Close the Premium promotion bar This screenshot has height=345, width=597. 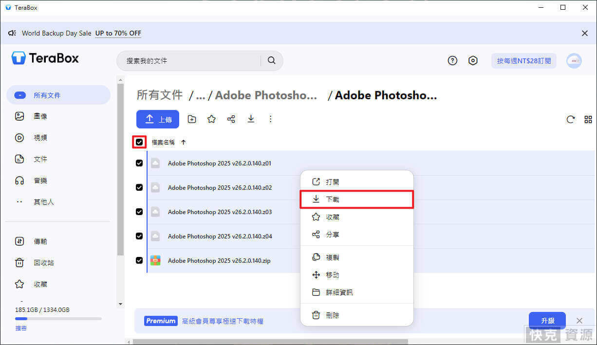579,321
